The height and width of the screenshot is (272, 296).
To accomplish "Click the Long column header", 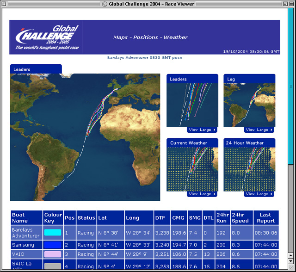I will coord(139,217).
